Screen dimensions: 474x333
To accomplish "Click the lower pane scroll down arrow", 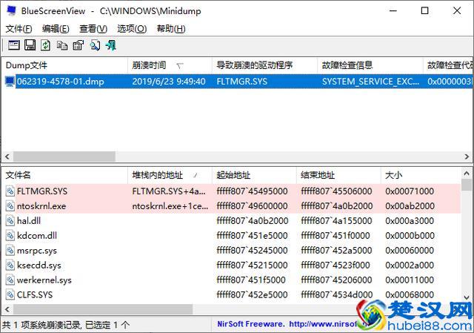I will [467, 297].
